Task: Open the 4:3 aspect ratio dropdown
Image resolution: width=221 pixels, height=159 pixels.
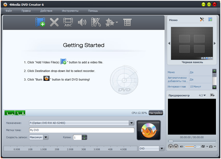Action: (202, 95)
